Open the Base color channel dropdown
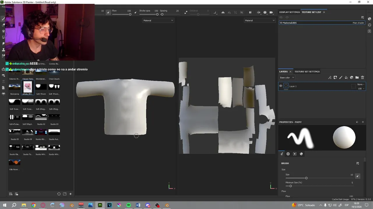Image resolution: width=373 pixels, height=209 pixels. point(287,78)
